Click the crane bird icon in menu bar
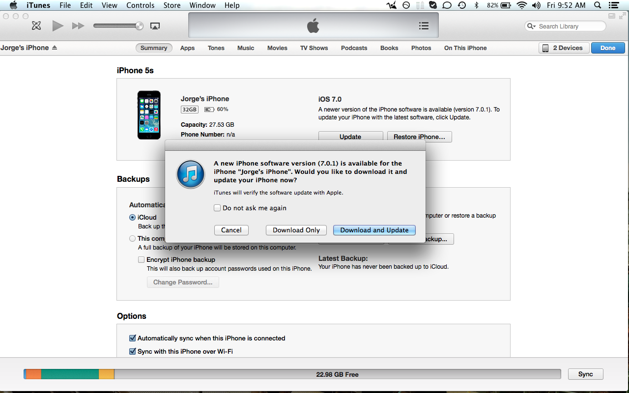The width and height of the screenshot is (629, 393). point(392,5)
